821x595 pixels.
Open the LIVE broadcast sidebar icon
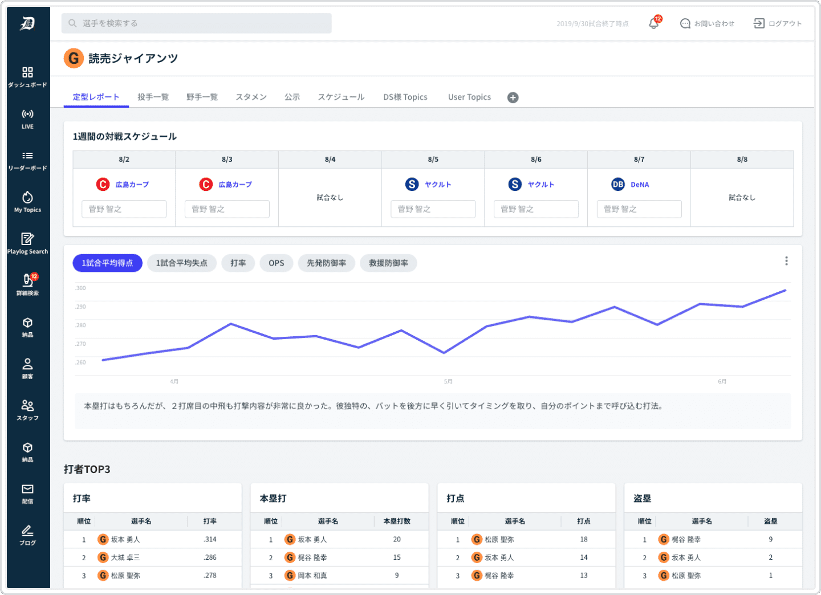[x=27, y=114]
